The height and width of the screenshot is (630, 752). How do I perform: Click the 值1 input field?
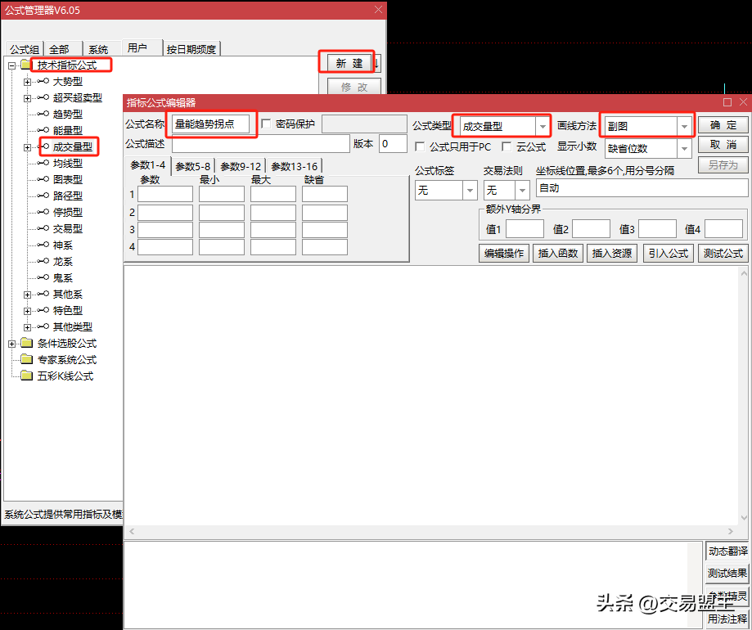click(525, 229)
